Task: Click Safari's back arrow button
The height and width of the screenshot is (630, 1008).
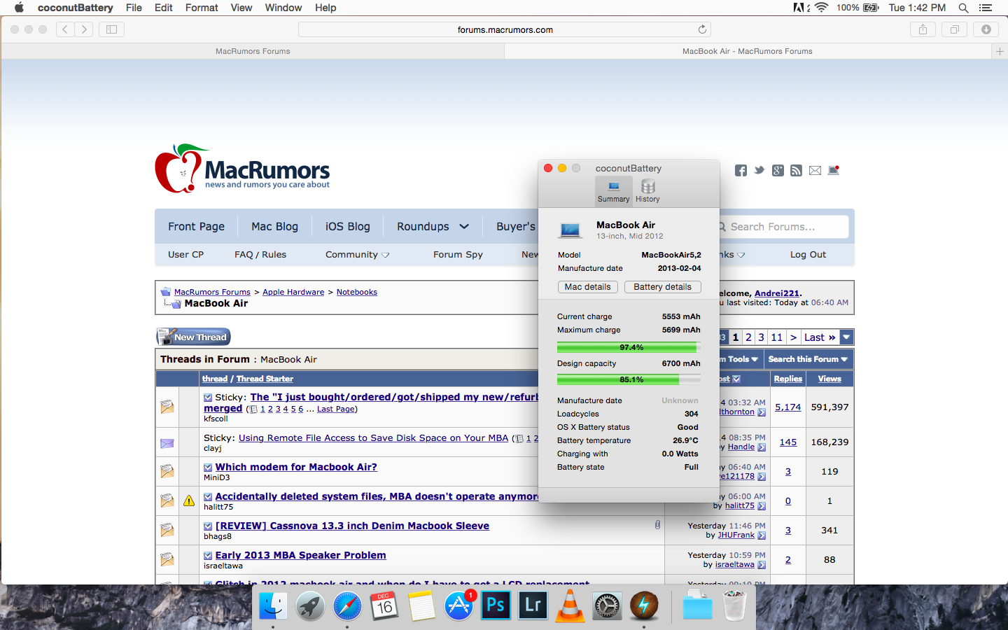Action: pos(65,29)
